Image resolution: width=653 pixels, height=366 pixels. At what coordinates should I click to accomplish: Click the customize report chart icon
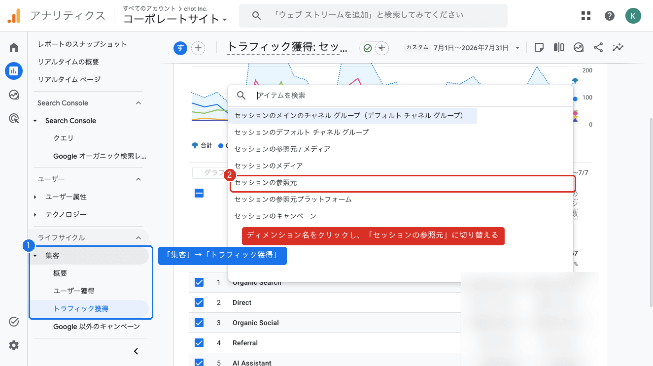pyautogui.click(x=579, y=47)
